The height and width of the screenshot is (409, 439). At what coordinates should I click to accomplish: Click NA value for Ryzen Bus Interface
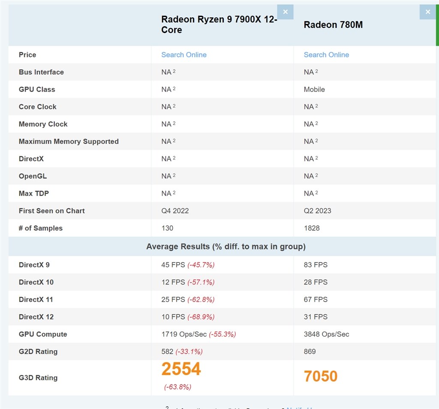pyautogui.click(x=168, y=72)
